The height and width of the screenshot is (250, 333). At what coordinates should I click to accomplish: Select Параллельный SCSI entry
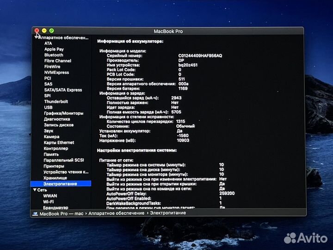pyautogui.click(x=64, y=160)
